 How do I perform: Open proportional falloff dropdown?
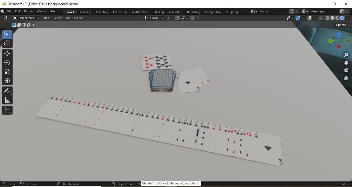[199, 18]
